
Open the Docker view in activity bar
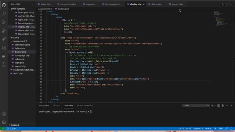coord(4,56)
